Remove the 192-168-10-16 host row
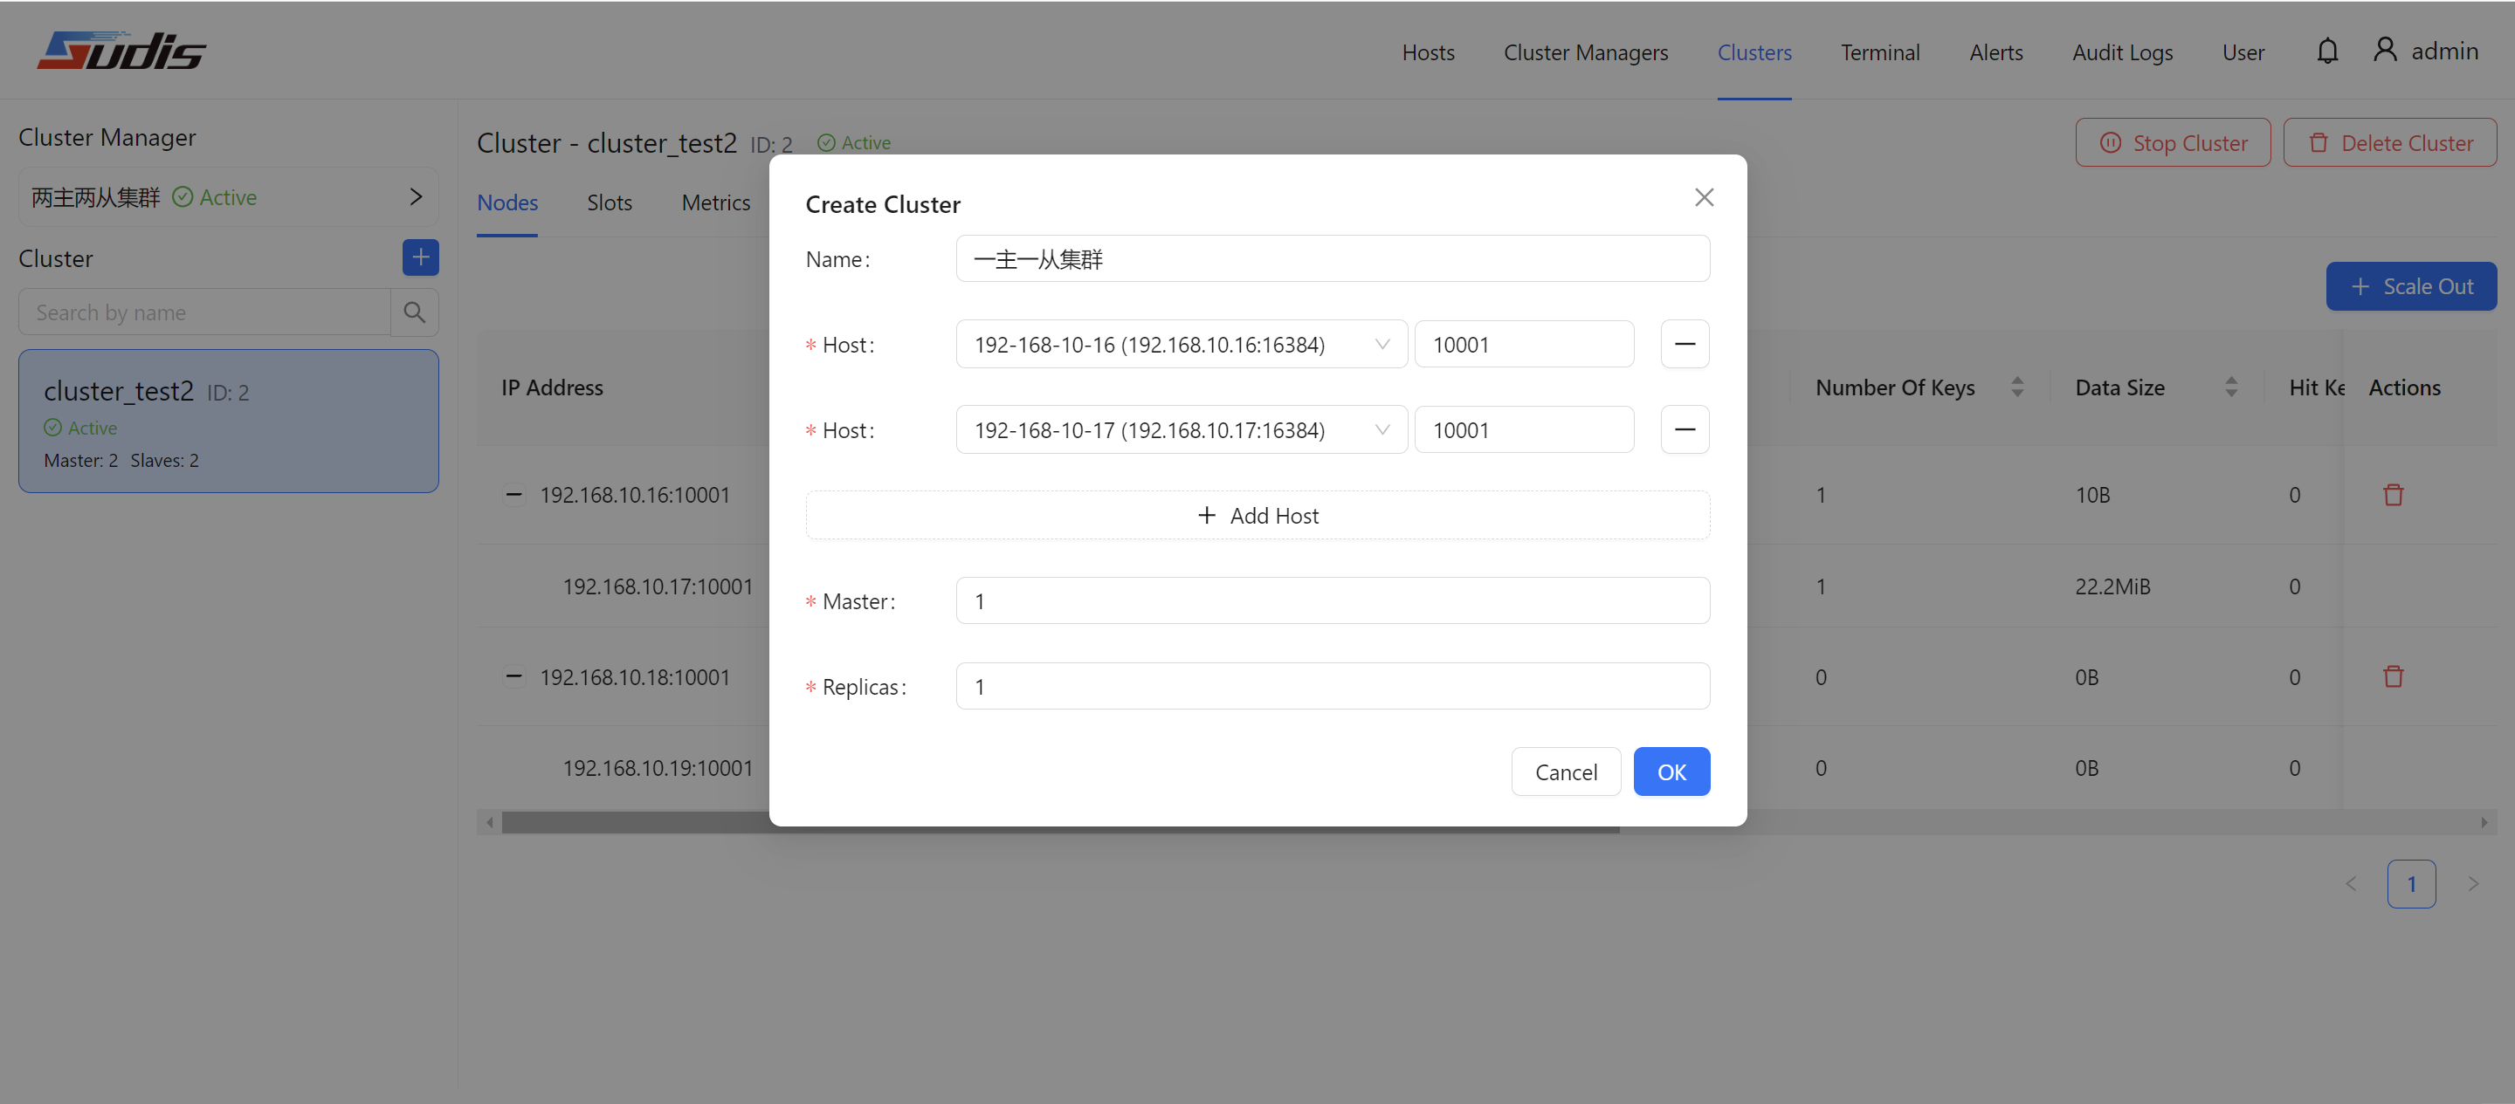The image size is (2515, 1104). (1685, 345)
